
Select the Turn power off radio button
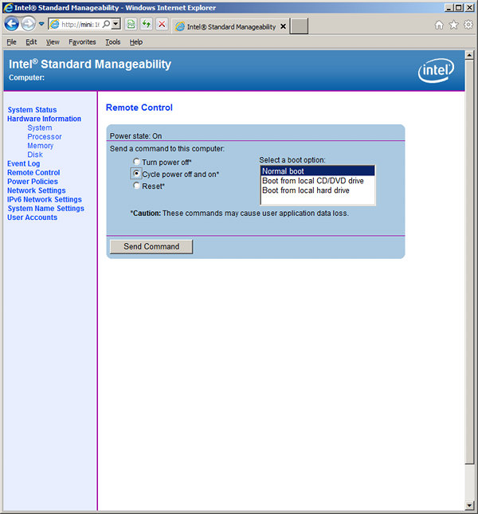136,161
